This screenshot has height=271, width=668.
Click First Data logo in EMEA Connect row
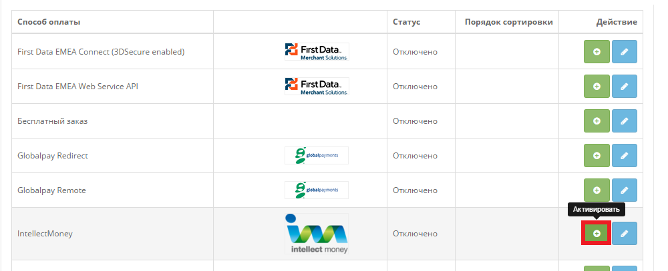tap(316, 51)
